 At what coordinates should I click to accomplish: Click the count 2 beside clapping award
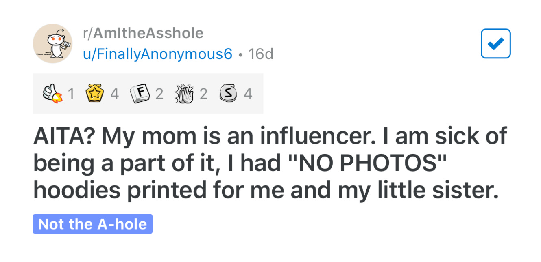click(203, 94)
